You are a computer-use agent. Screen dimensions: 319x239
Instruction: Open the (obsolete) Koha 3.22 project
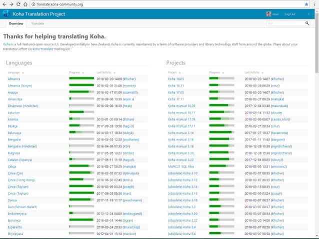[182, 221]
